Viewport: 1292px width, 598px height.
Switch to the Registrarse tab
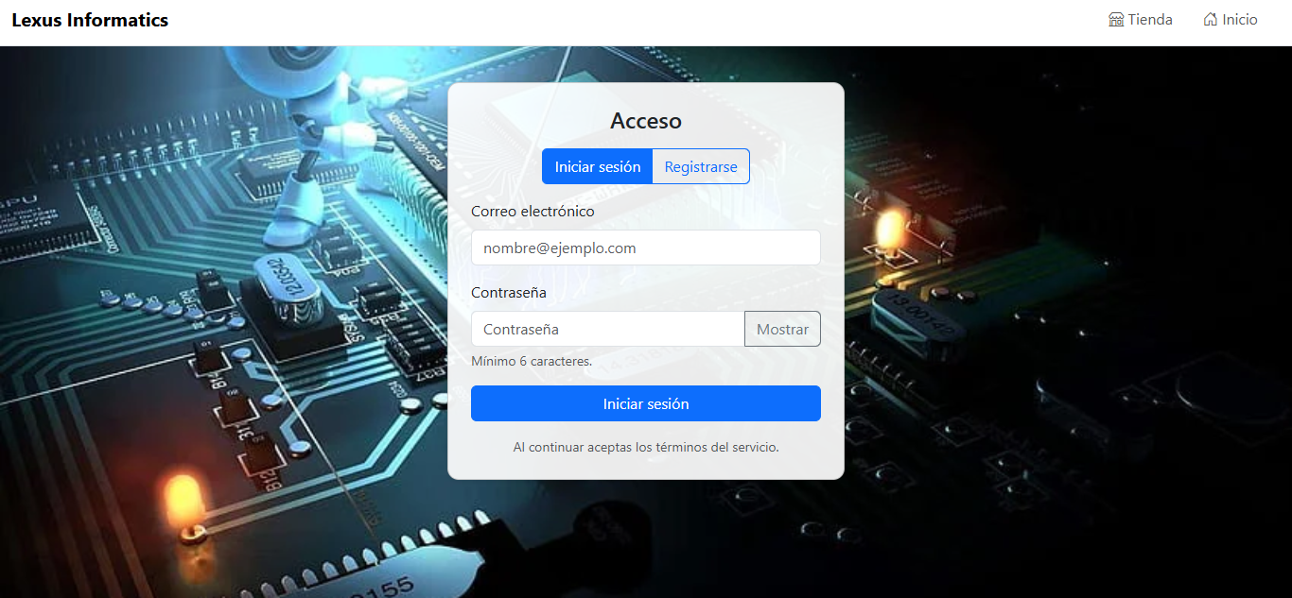[x=701, y=166]
